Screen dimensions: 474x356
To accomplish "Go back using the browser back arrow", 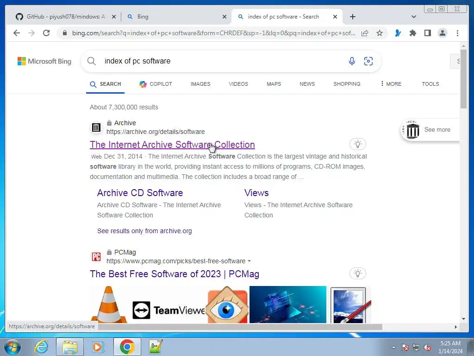I will point(17,33).
